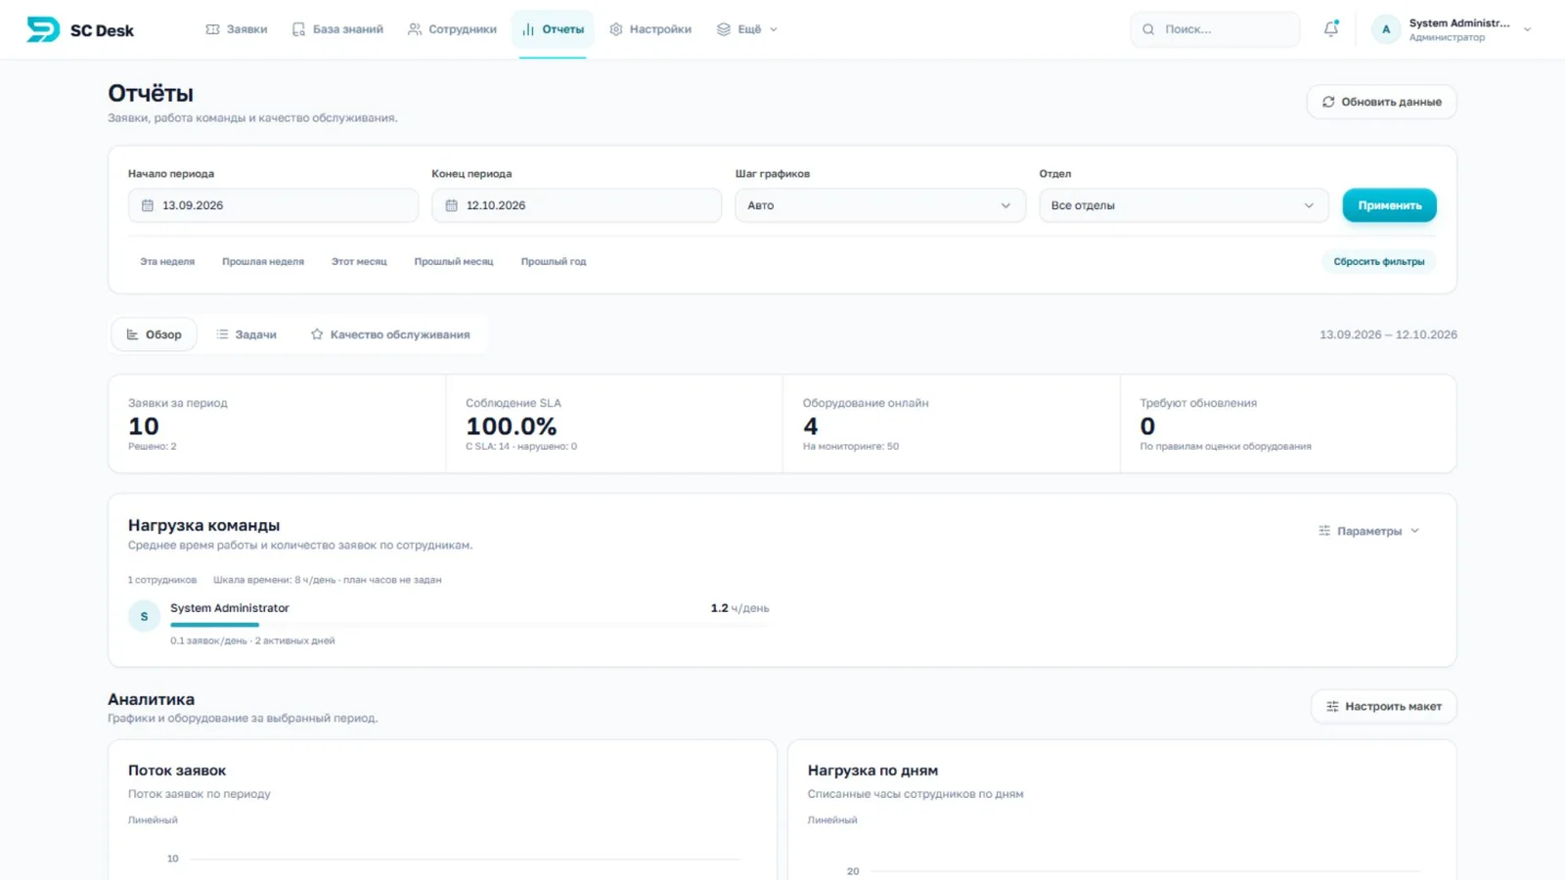
Task: Click the Конец периода date field
Action: tap(577, 205)
